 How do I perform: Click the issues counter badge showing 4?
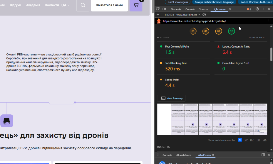tap(249, 9)
